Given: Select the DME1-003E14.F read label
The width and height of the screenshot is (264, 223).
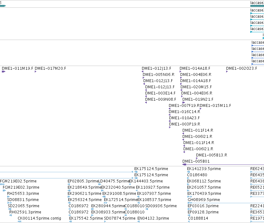Looking at the screenshot, I should click(160, 93).
